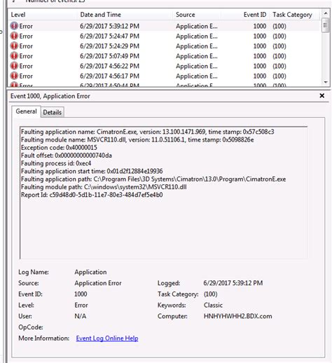Sort events by Task Category column header
Image resolution: width=332 pixels, height=363 pixels.
(295, 15)
